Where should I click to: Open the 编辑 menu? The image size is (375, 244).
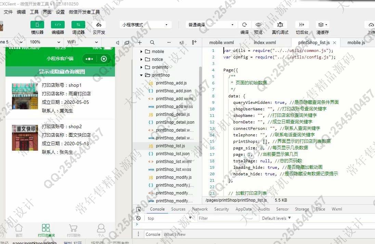coord(21,12)
